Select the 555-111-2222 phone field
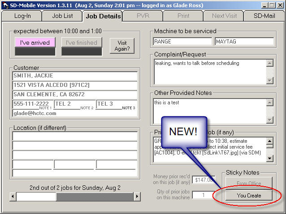The image size is (286, 214). pos(32,104)
